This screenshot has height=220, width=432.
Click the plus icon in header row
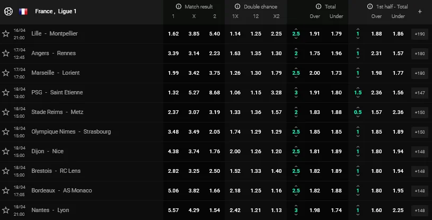420,11
